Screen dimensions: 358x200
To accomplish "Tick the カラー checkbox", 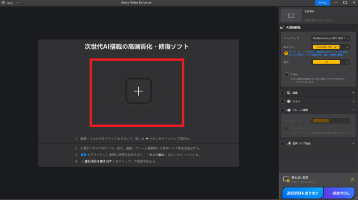I will (x=282, y=101).
